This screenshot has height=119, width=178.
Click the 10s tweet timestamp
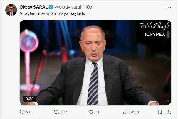pyautogui.click(x=88, y=7)
